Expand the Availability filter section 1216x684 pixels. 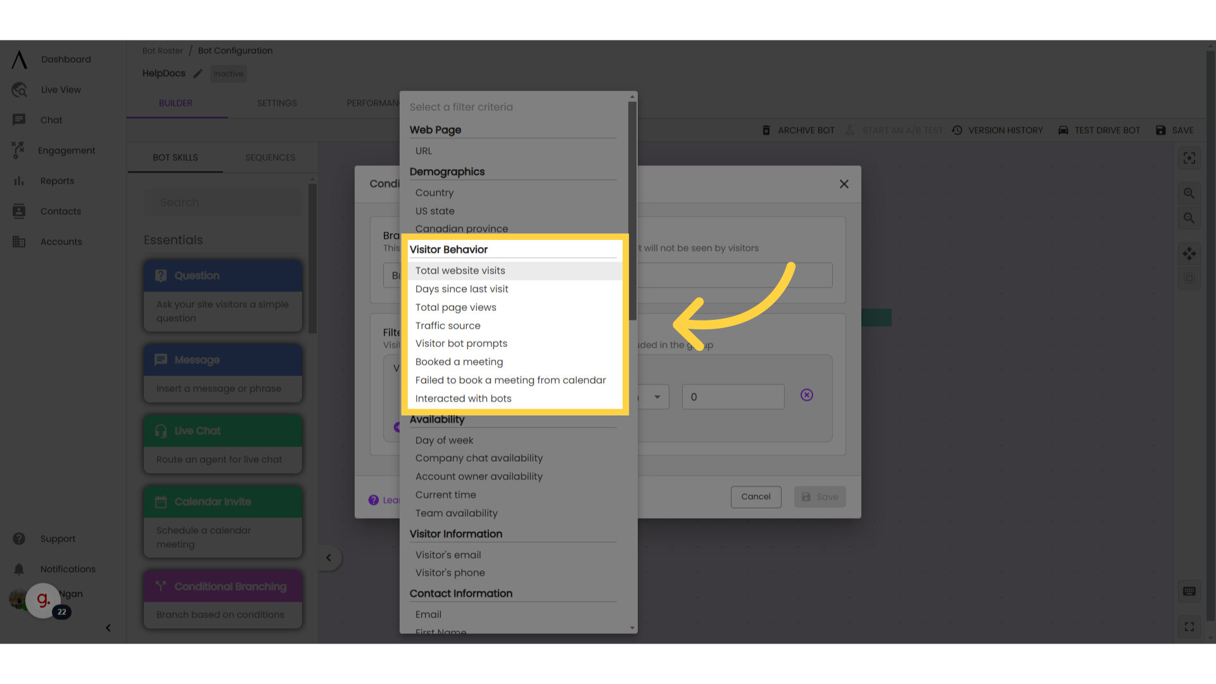(x=434, y=419)
